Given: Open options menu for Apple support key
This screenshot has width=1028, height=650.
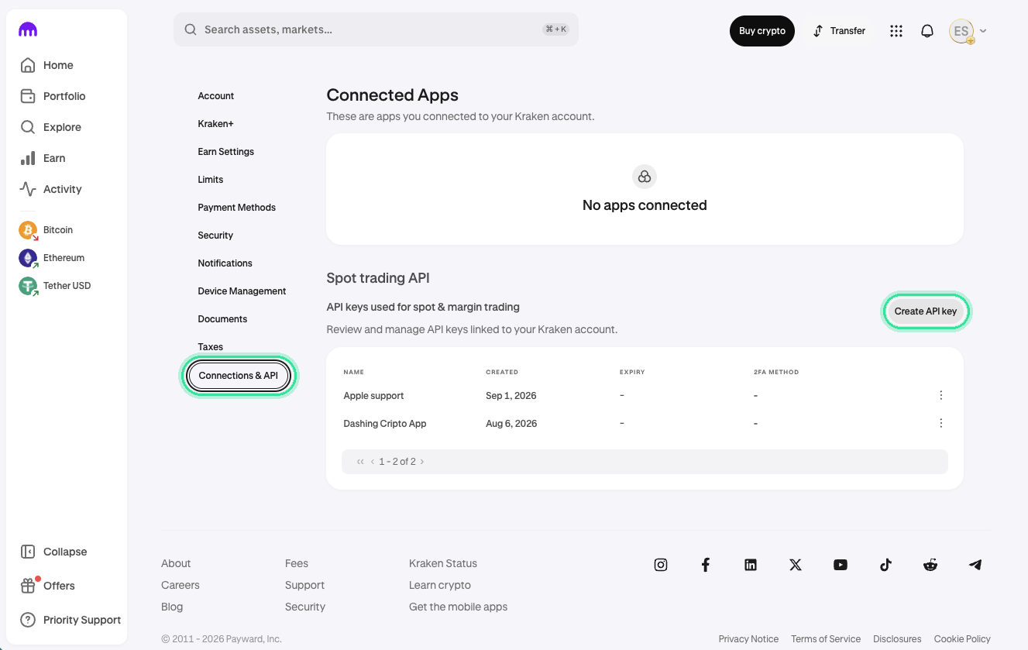Looking at the screenshot, I should (941, 395).
